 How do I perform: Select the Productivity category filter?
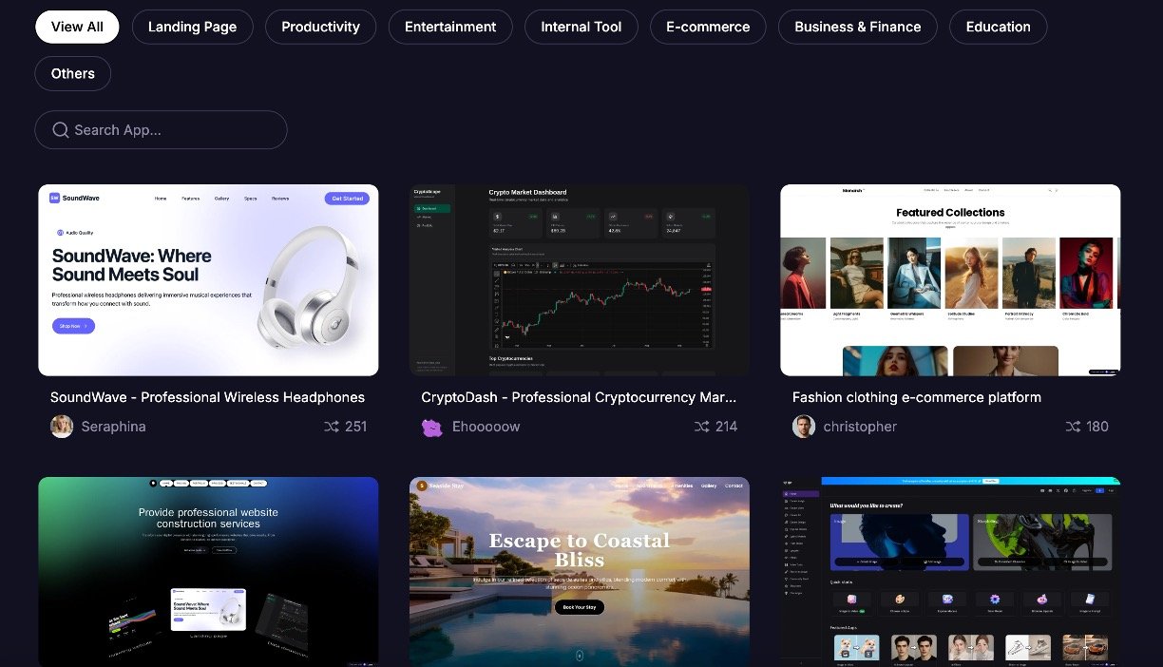coord(320,27)
